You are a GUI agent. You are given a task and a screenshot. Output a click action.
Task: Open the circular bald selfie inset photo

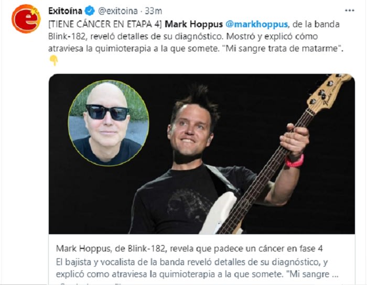click(109, 123)
